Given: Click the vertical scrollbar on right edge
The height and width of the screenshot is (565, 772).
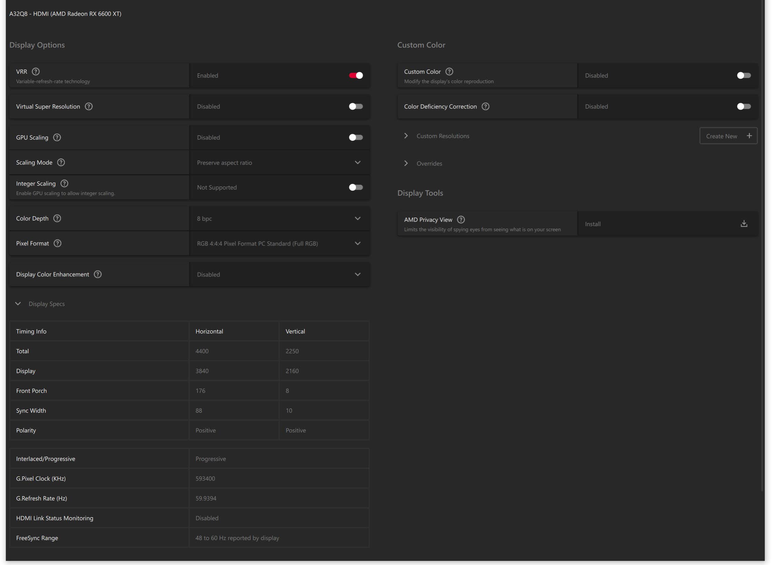Looking at the screenshot, I should pos(762,241).
